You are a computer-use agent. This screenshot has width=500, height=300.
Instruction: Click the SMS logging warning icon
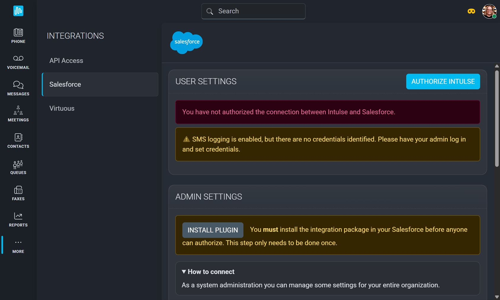[186, 139]
